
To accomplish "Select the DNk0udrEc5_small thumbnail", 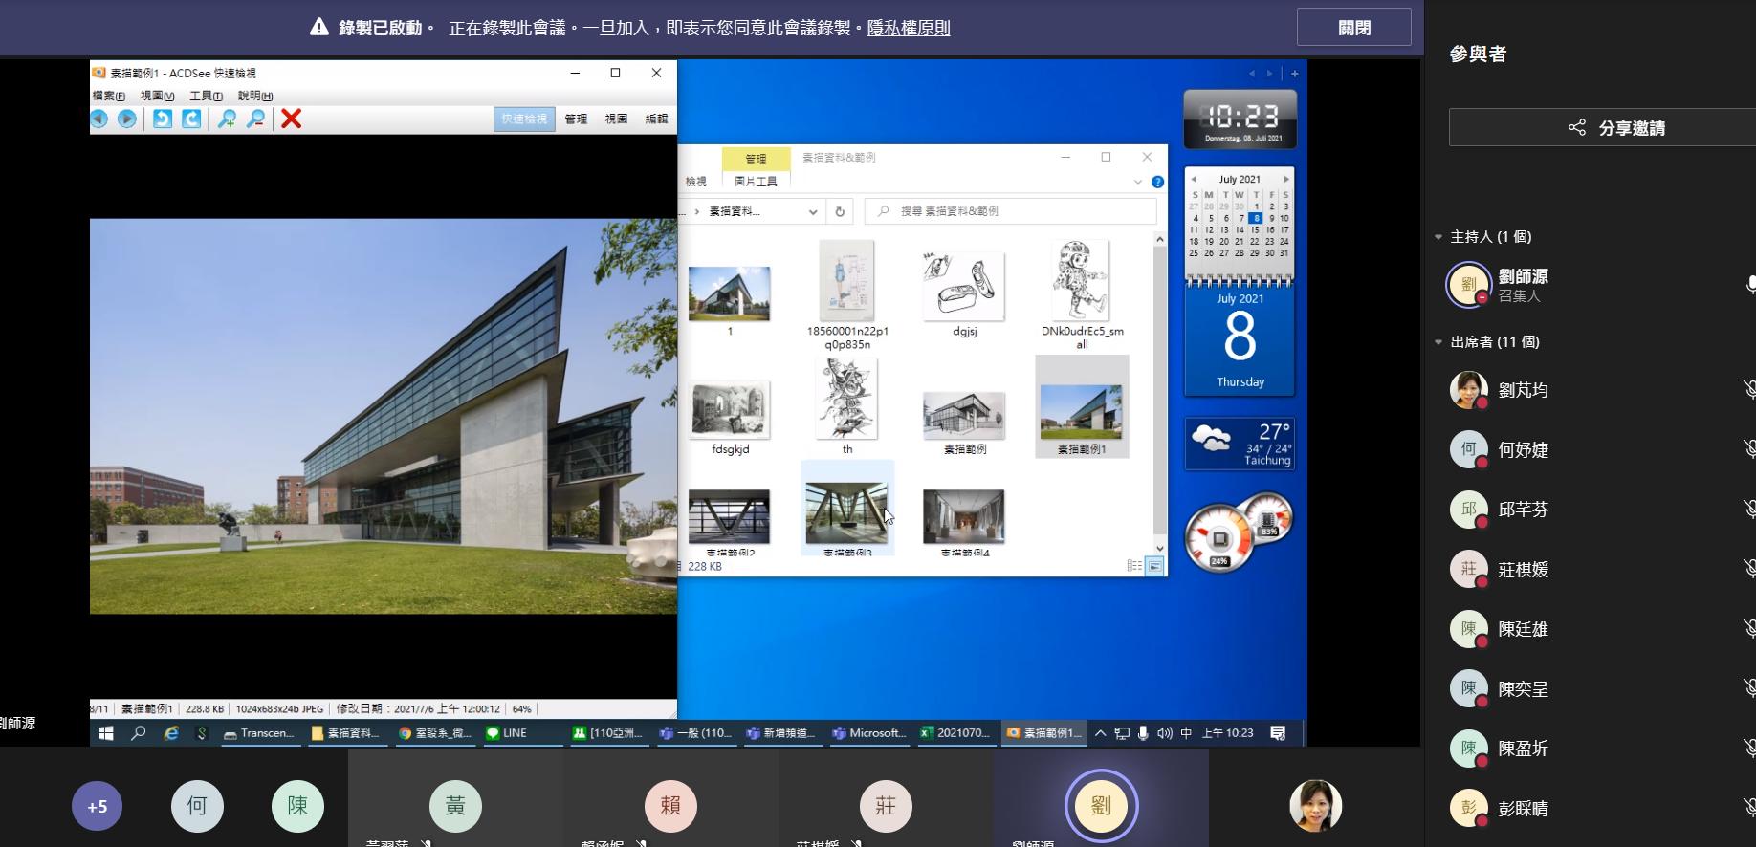I will point(1082,295).
